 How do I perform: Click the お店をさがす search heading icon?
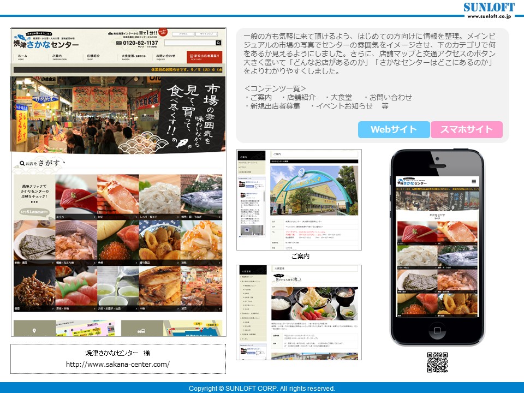click(x=22, y=163)
